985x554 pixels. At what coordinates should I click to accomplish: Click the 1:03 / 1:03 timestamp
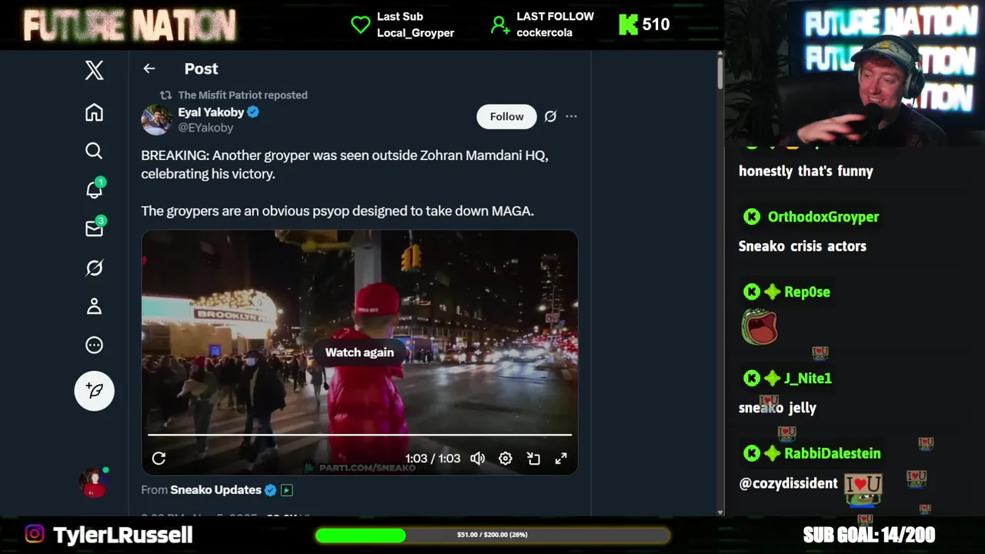(x=432, y=459)
